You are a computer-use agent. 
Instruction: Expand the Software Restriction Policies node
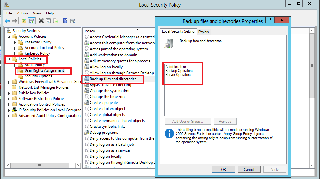tap(9, 99)
